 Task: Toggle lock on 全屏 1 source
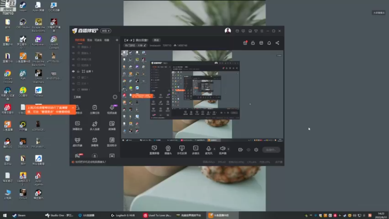point(78,71)
